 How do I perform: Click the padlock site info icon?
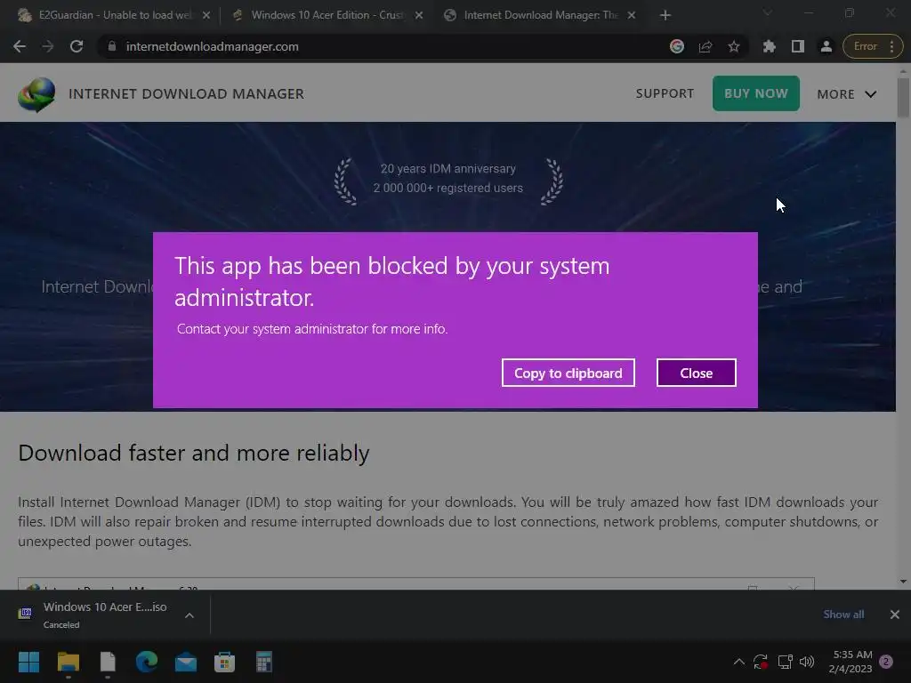pos(112,46)
